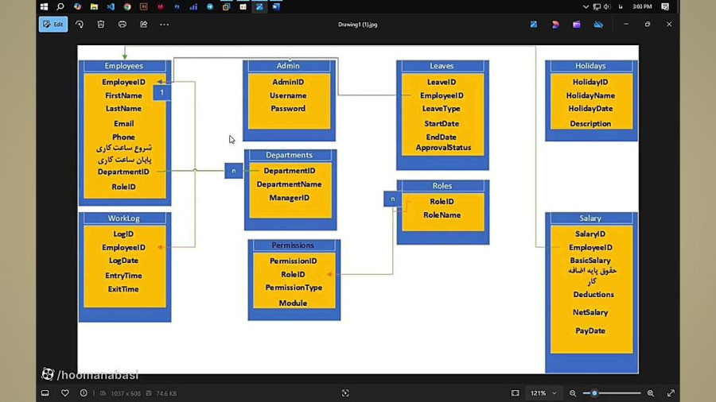The width and height of the screenshot is (716, 402).
Task: Click the PermissionType field in Permissions
Action: (x=294, y=288)
